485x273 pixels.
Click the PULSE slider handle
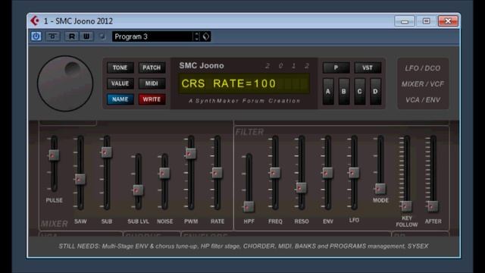(x=54, y=155)
